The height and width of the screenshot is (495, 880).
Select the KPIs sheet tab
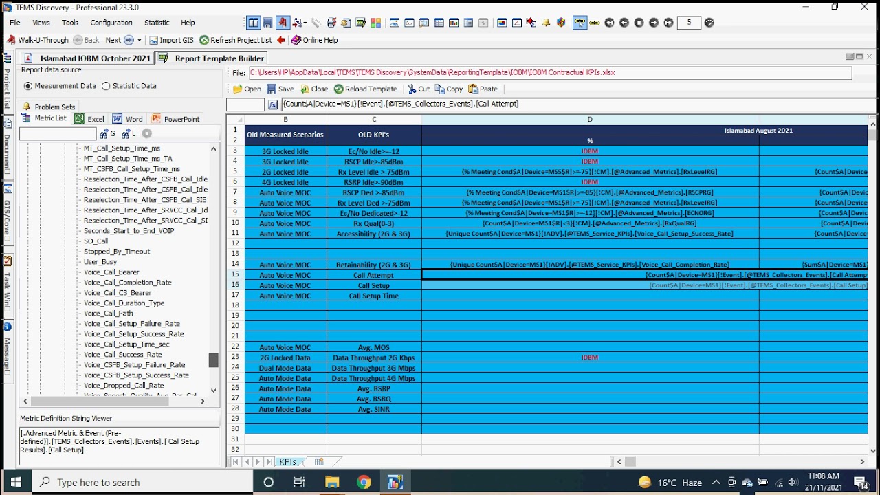click(x=288, y=462)
